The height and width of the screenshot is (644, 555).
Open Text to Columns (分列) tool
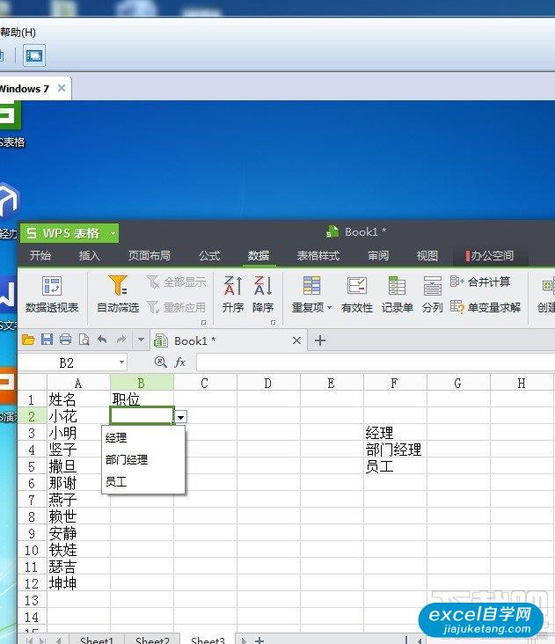tap(432, 295)
